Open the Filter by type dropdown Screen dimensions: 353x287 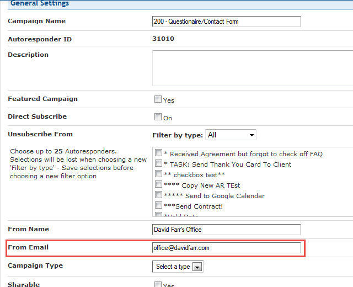[230, 135]
